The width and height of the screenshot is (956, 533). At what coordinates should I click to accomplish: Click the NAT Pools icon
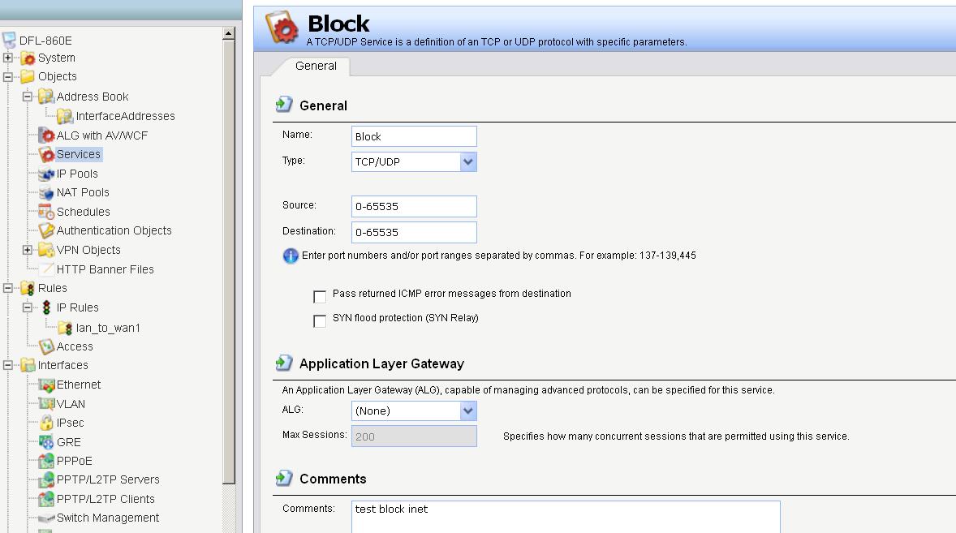pos(46,192)
